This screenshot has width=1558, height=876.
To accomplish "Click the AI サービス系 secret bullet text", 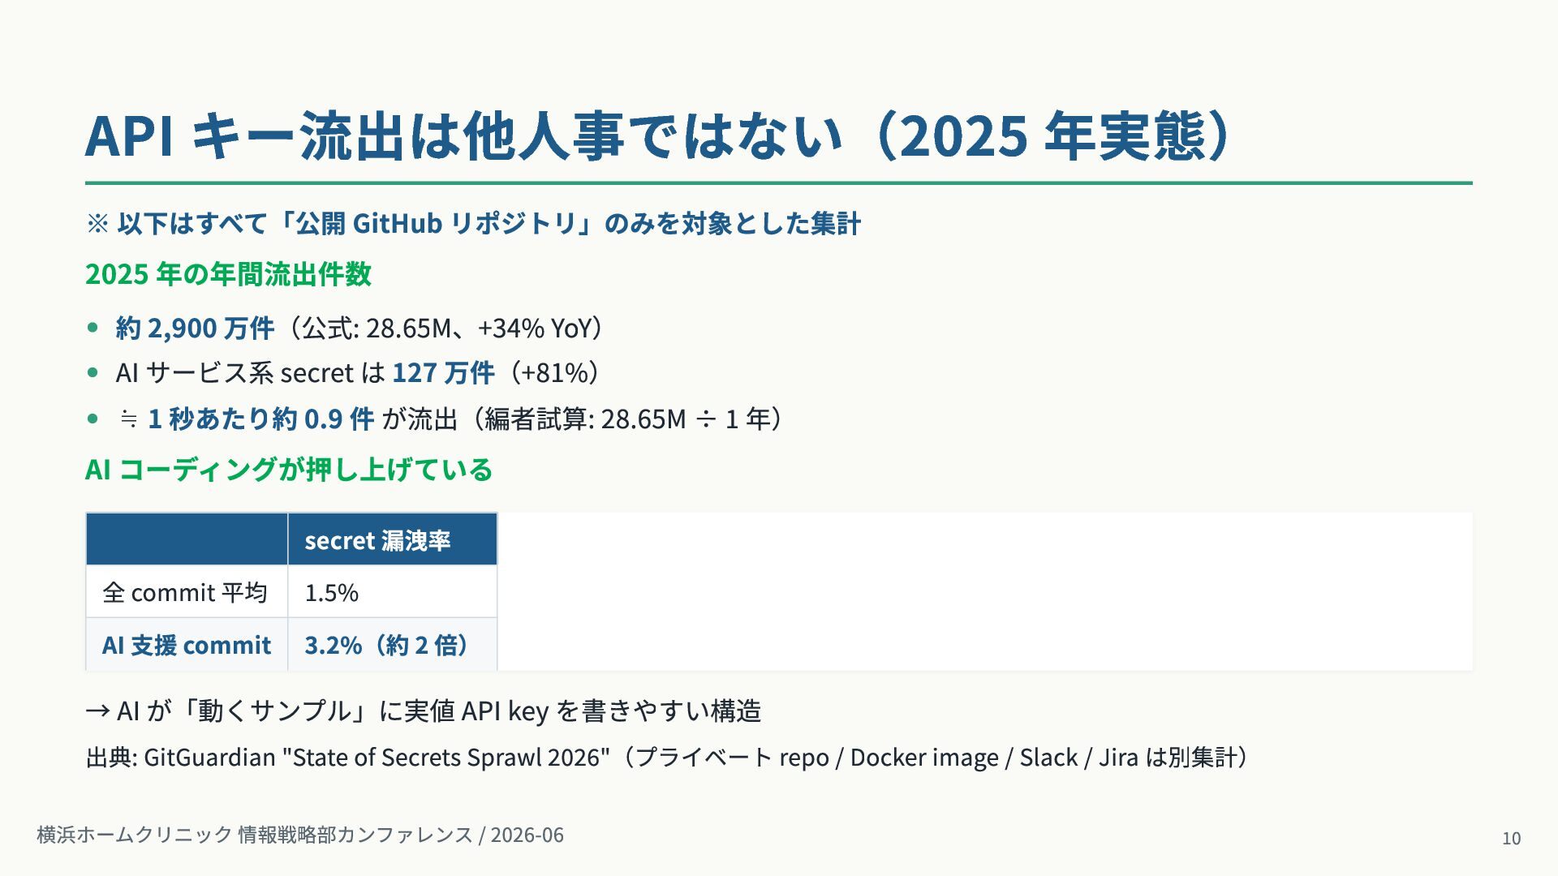I will pos(359,372).
